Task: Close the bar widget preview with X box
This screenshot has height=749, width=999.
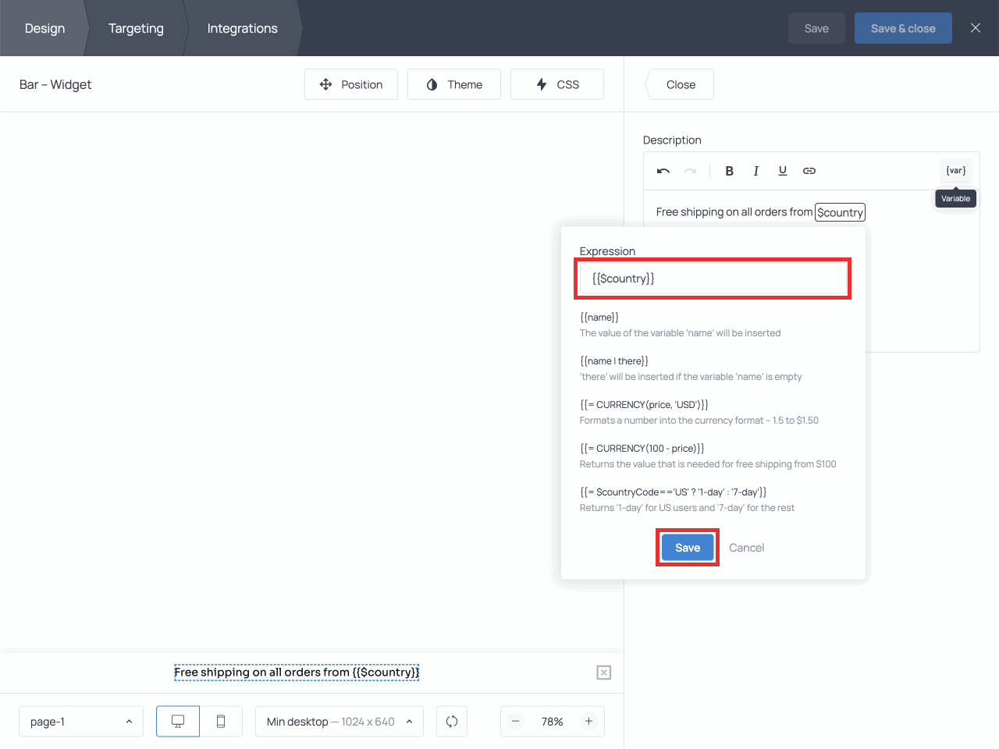Action: [x=604, y=673]
